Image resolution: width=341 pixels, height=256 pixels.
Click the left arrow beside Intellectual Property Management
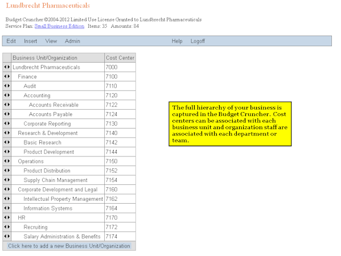[x=5, y=199]
